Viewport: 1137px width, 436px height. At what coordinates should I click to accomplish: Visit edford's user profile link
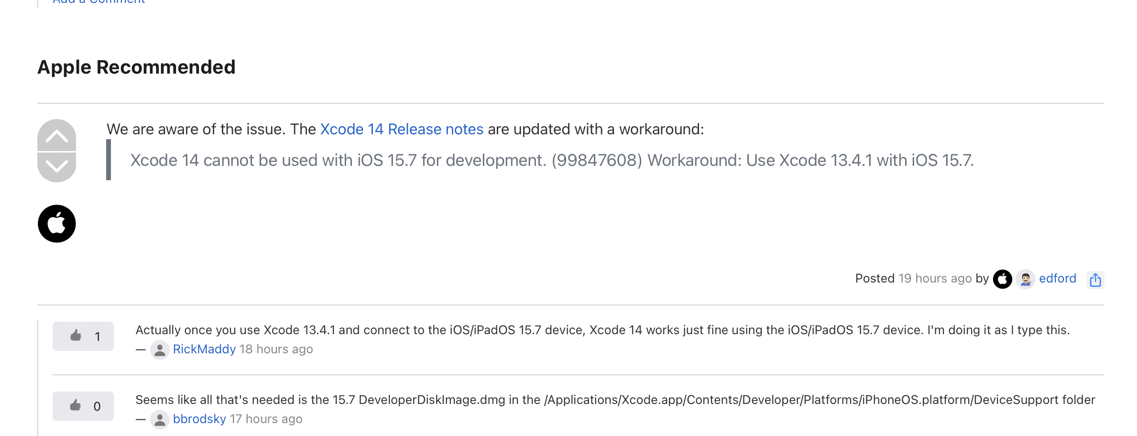tap(1057, 279)
